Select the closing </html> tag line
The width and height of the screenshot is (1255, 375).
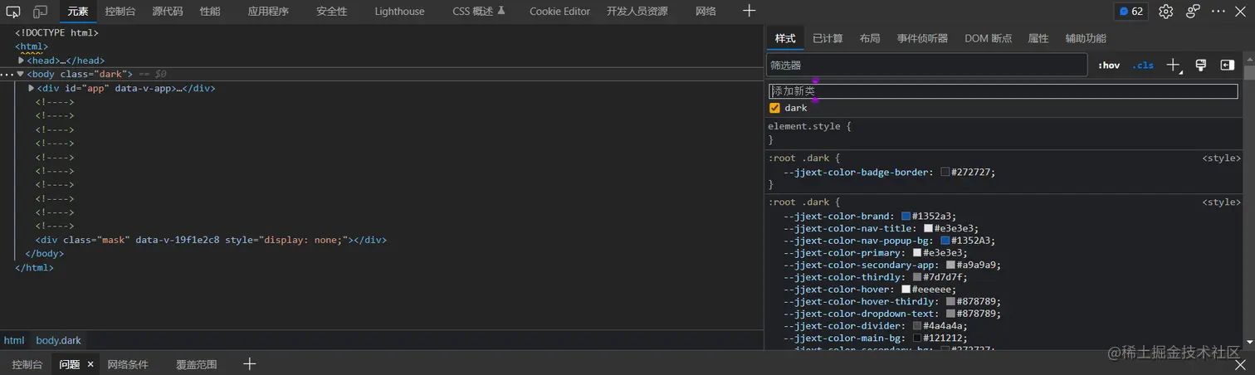pos(34,268)
